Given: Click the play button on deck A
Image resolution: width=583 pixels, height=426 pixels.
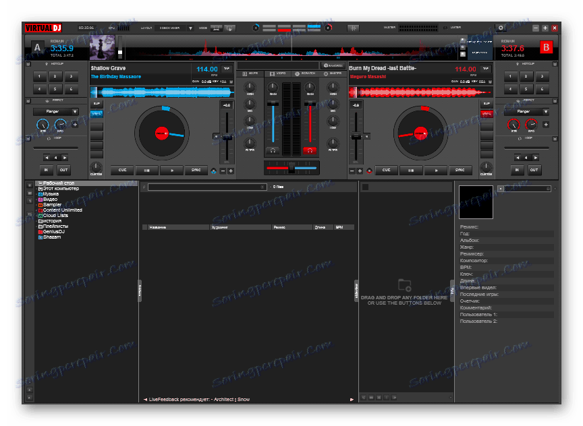Looking at the screenshot, I should (171, 171).
